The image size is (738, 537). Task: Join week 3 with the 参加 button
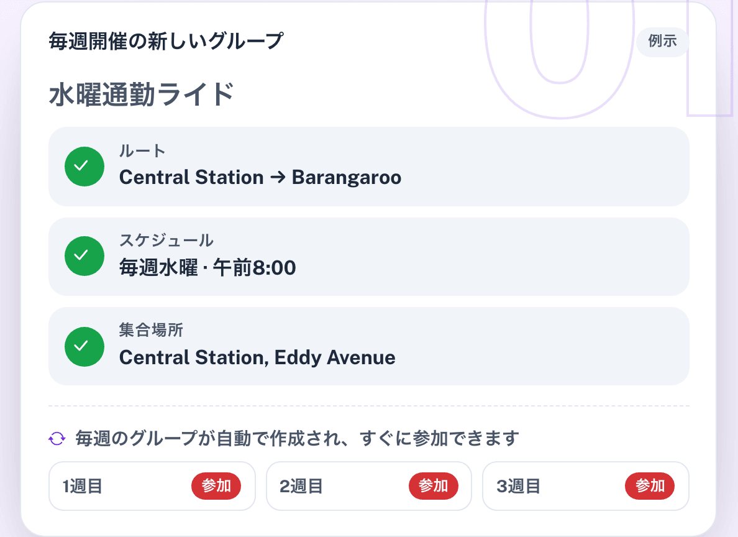(650, 485)
